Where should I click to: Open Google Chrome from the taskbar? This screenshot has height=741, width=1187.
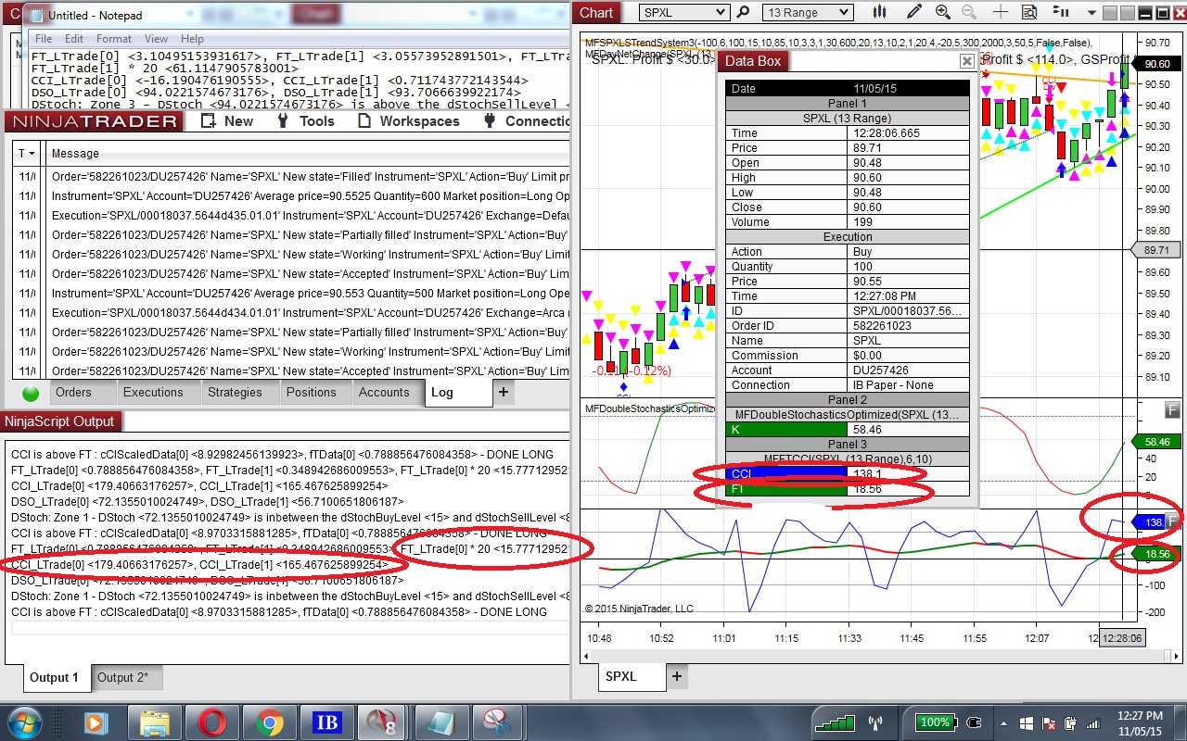[270, 722]
